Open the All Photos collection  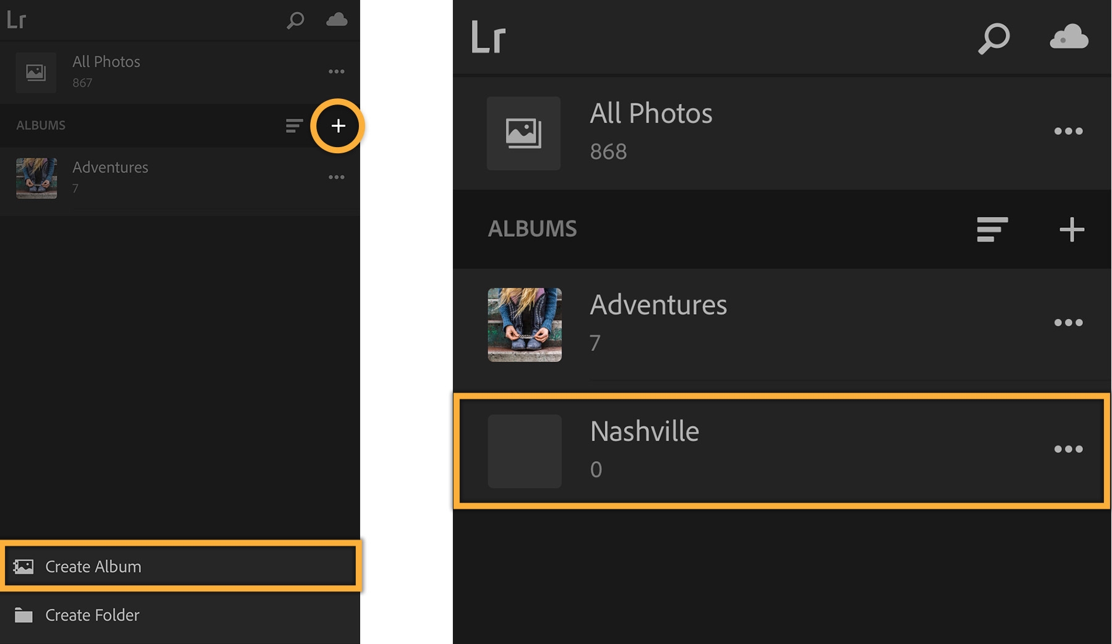(651, 113)
